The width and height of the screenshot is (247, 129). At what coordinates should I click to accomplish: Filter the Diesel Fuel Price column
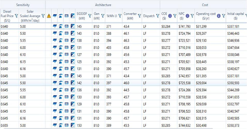click(x=16, y=16)
